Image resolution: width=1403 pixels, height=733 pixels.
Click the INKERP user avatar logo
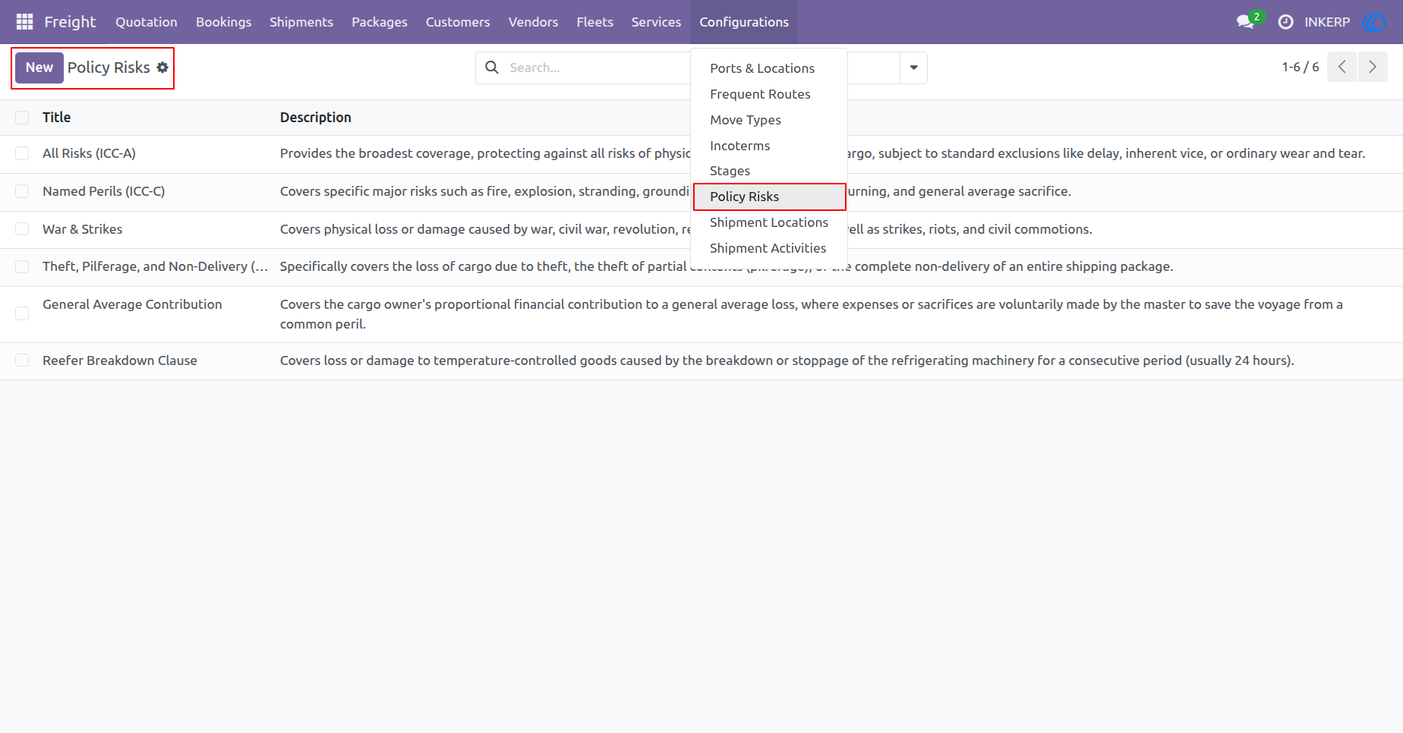(x=1374, y=22)
